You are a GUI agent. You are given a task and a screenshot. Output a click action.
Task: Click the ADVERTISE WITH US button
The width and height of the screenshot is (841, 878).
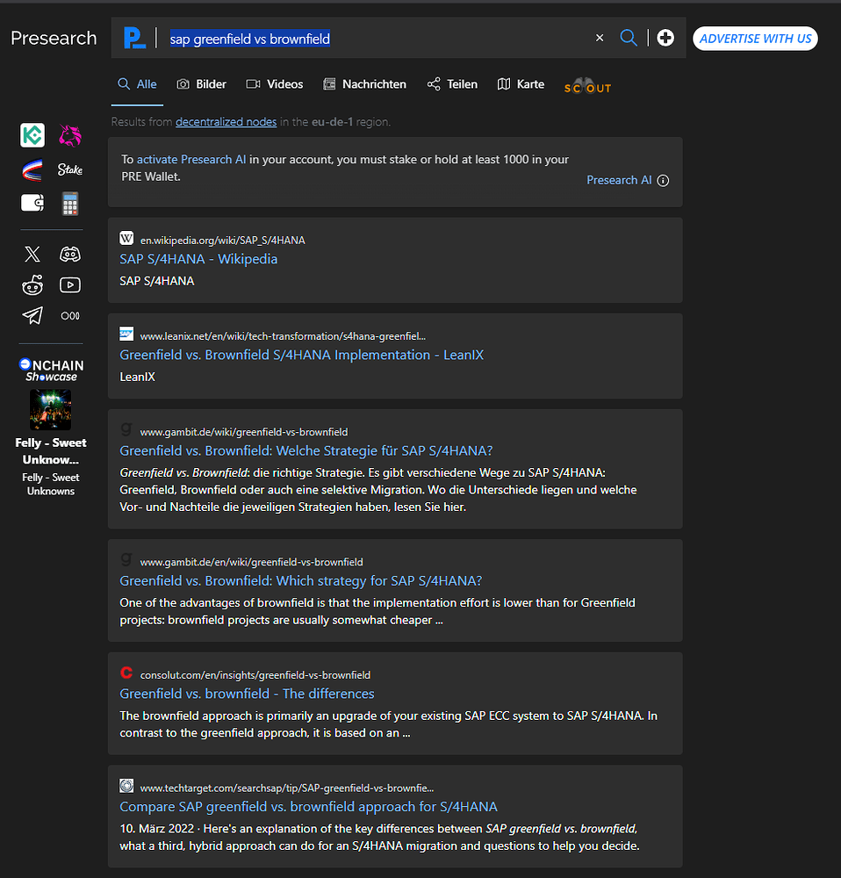pyautogui.click(x=755, y=39)
